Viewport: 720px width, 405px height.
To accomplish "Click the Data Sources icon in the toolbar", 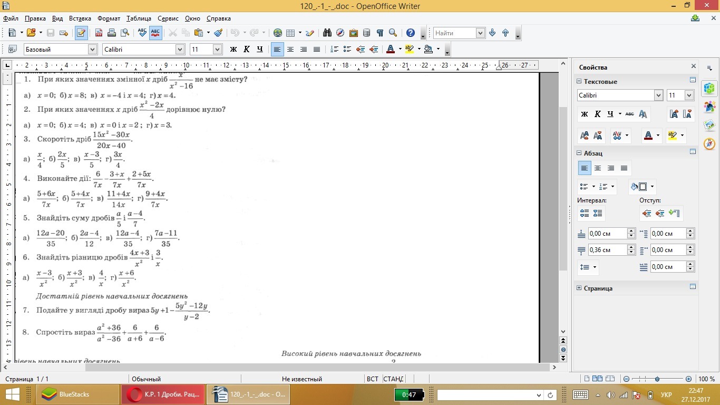I will tap(366, 33).
